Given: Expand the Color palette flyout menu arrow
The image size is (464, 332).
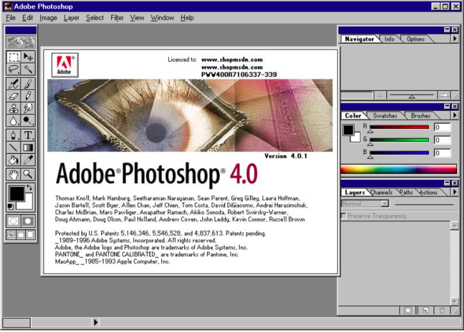Looking at the screenshot, I should click(454, 116).
